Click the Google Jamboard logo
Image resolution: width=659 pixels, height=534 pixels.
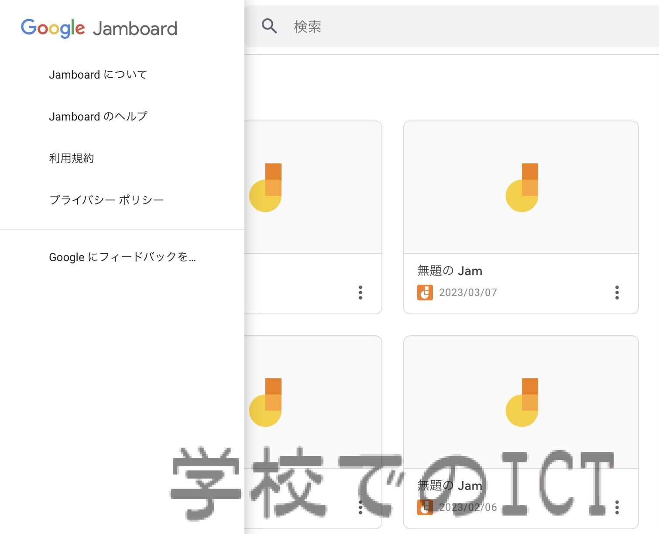pos(99,28)
